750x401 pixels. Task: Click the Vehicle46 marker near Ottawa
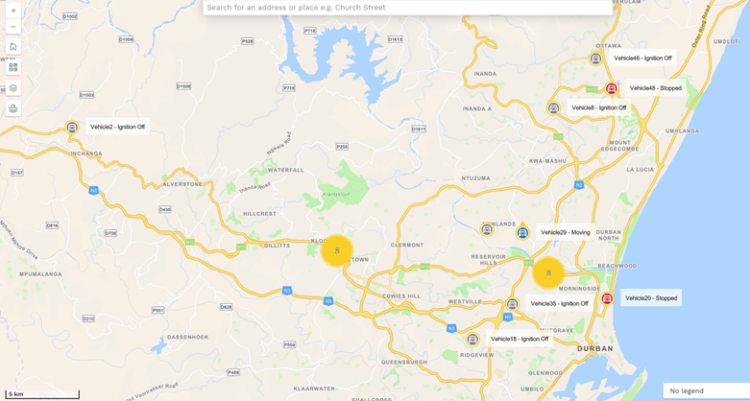click(x=595, y=59)
